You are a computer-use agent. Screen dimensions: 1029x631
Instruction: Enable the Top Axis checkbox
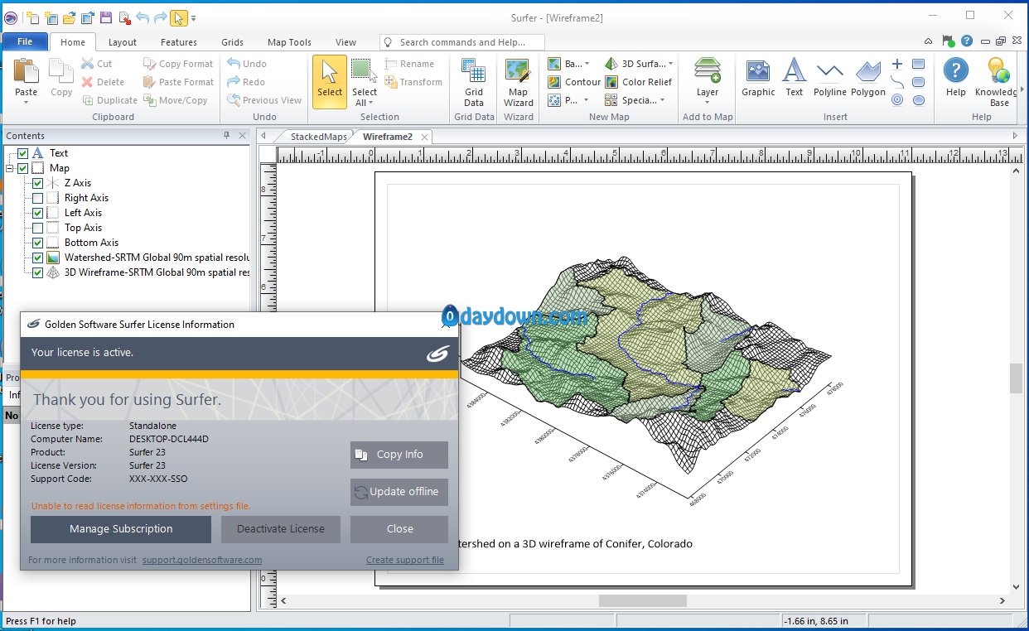[x=37, y=228]
